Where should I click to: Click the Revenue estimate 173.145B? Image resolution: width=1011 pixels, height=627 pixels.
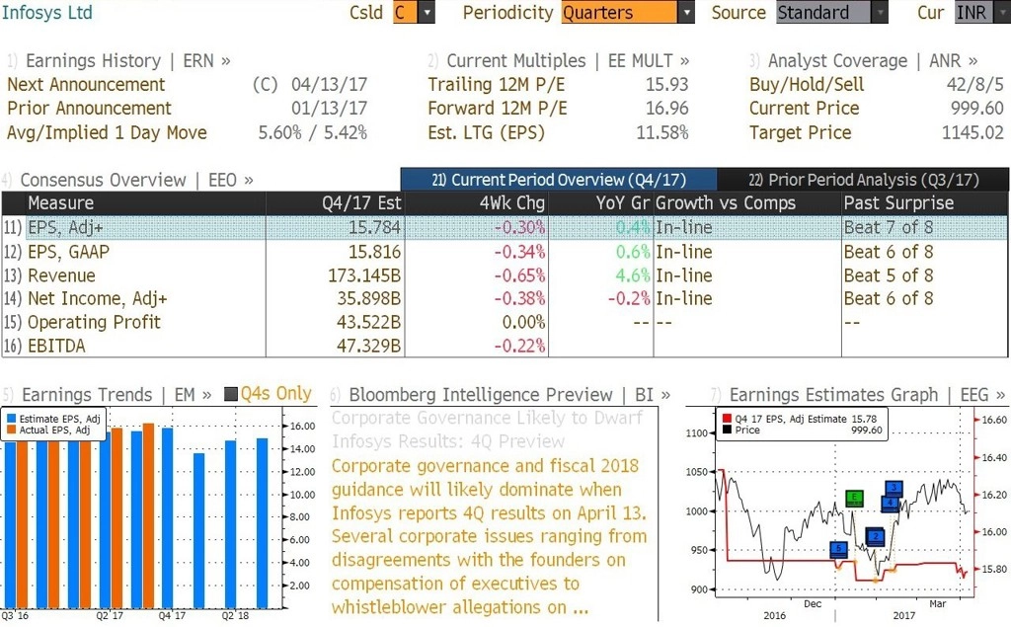point(364,275)
